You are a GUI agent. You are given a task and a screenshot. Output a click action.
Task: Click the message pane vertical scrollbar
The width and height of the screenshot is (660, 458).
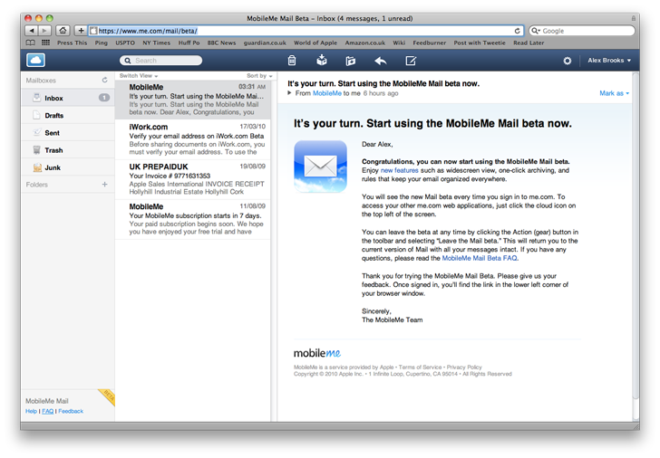636,235
